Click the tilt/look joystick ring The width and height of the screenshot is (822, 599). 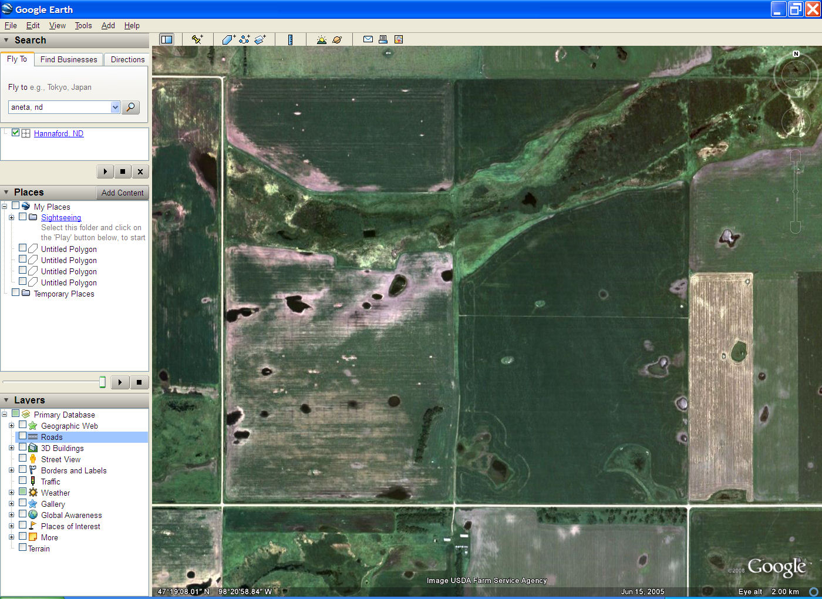point(796,74)
